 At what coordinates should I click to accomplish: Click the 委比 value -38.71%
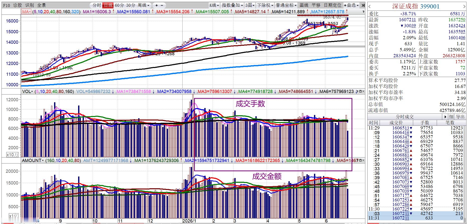coord(408,14)
